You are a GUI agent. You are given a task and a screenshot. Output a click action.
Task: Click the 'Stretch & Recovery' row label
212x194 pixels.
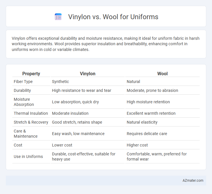coord(31,122)
